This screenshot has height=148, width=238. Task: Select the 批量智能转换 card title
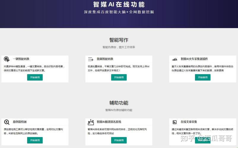[x=105, y=59]
